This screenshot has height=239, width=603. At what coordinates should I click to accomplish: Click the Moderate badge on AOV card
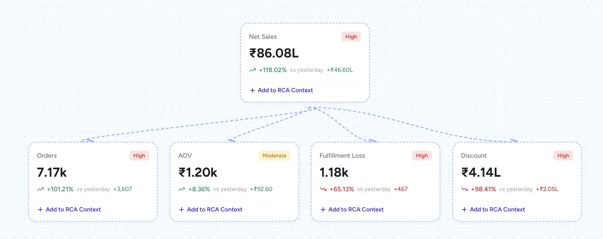[x=274, y=156]
